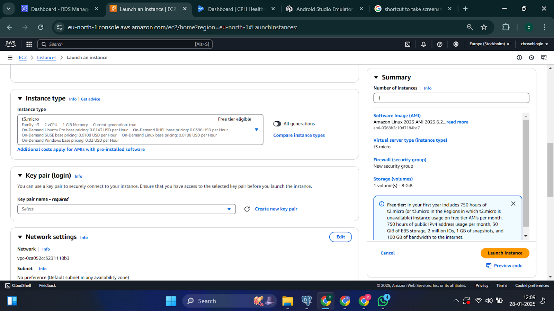Open the chcweblogin account menu
554x311 pixels.
point(534,44)
